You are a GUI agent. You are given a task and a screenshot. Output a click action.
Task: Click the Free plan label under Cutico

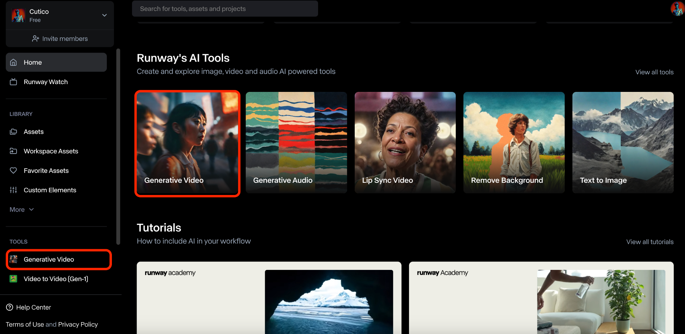pyautogui.click(x=35, y=20)
